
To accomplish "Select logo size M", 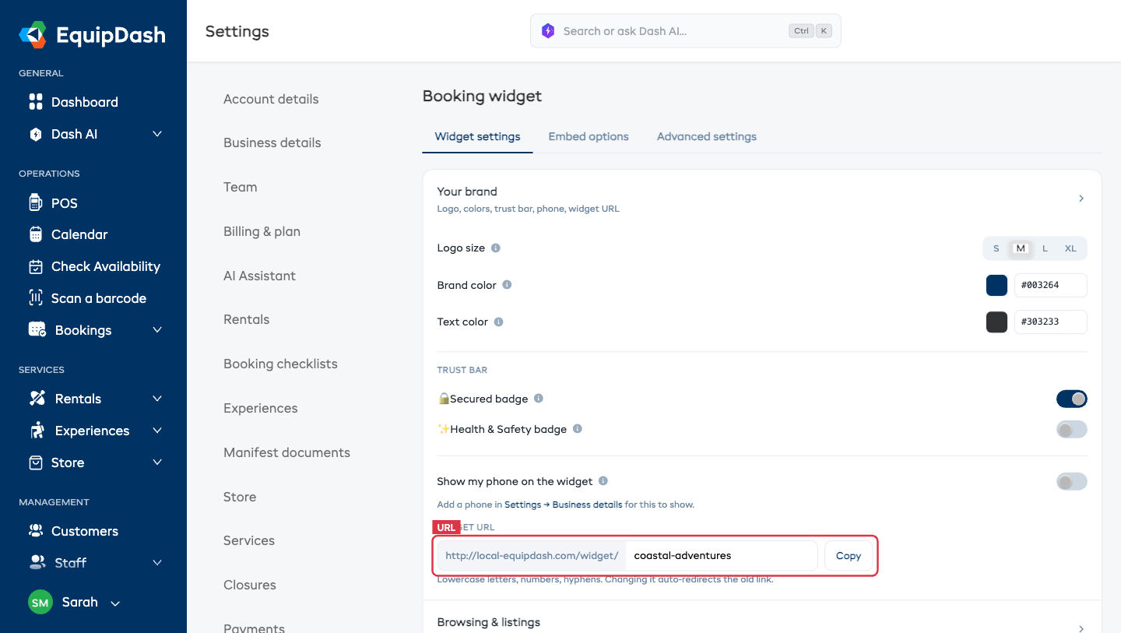I will [x=1021, y=248].
